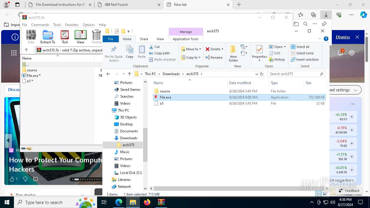Select Desktop in navigation pane
The height and width of the screenshot is (208, 370).
point(126,124)
